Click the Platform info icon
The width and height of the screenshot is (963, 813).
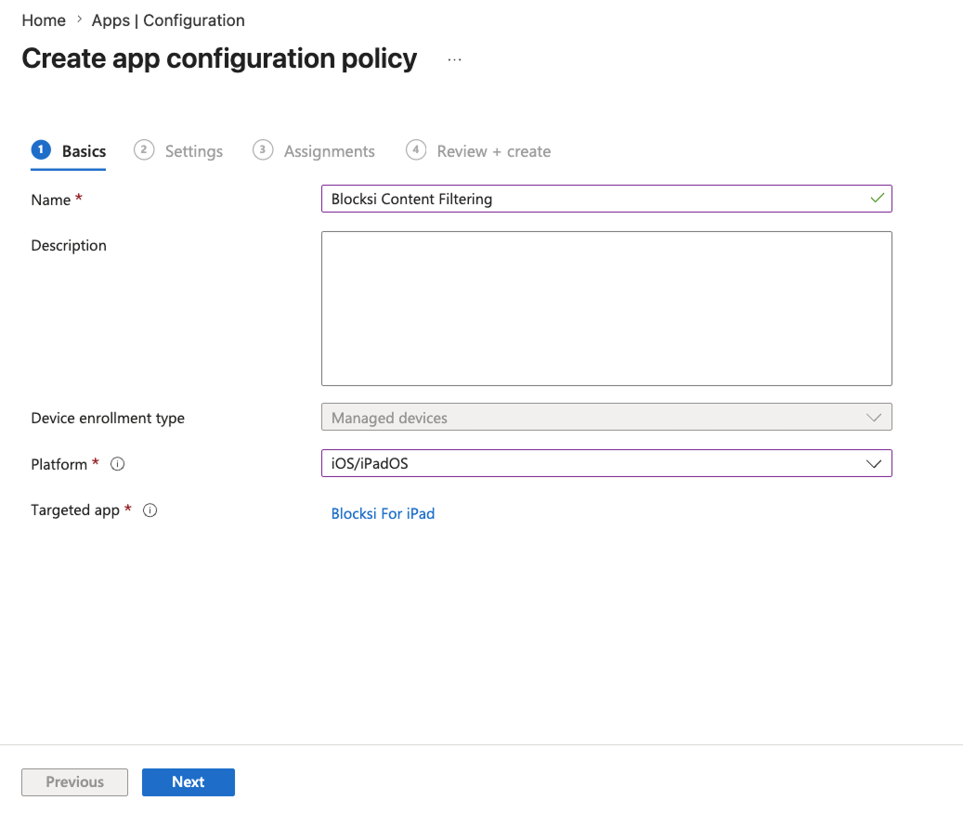(x=117, y=464)
